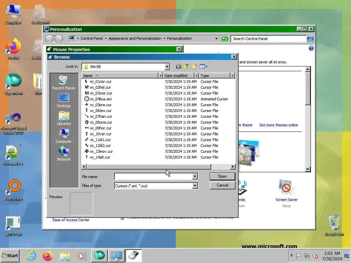Open Name column filter dropdown
351x263 pixels.
(x=160, y=76)
